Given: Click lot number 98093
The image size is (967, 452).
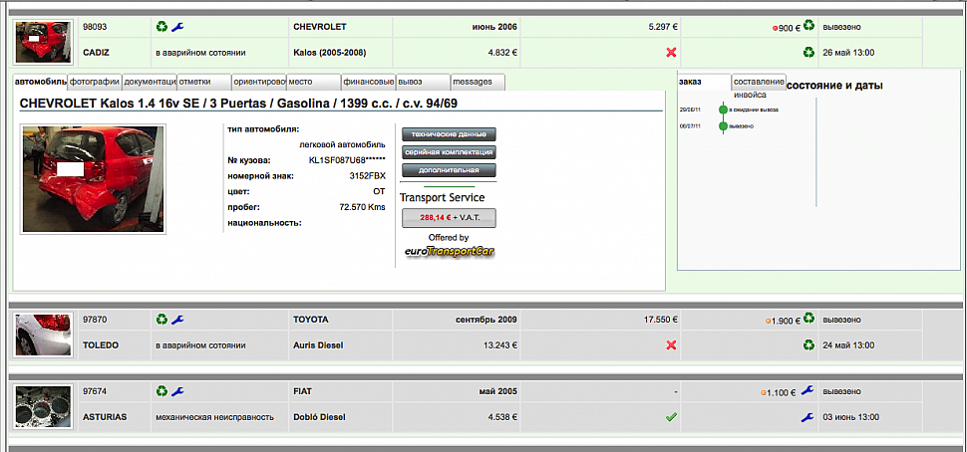Looking at the screenshot, I should (95, 27).
